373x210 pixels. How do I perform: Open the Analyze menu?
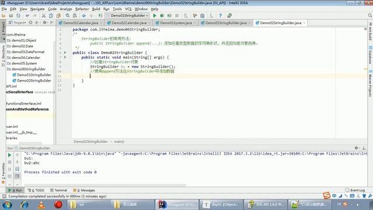(x=66, y=9)
